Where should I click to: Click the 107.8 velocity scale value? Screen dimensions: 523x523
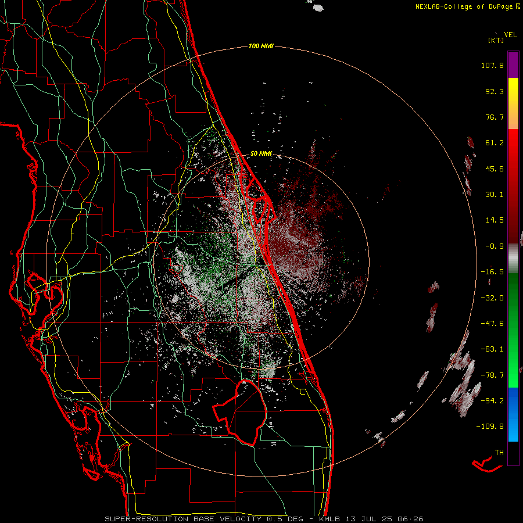tap(492, 65)
